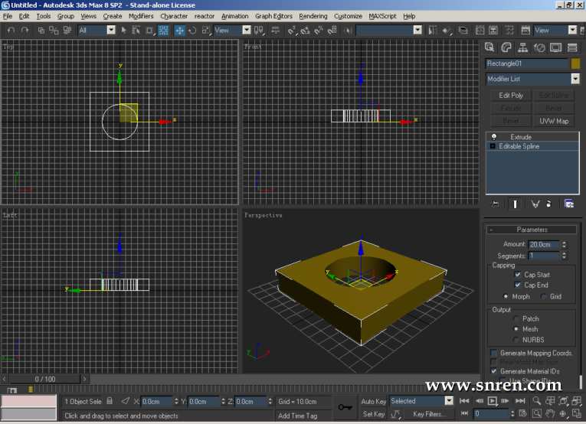Screen dimensions: 586x424
Task: Activate the Select and Rotate tool
Action: 192,31
